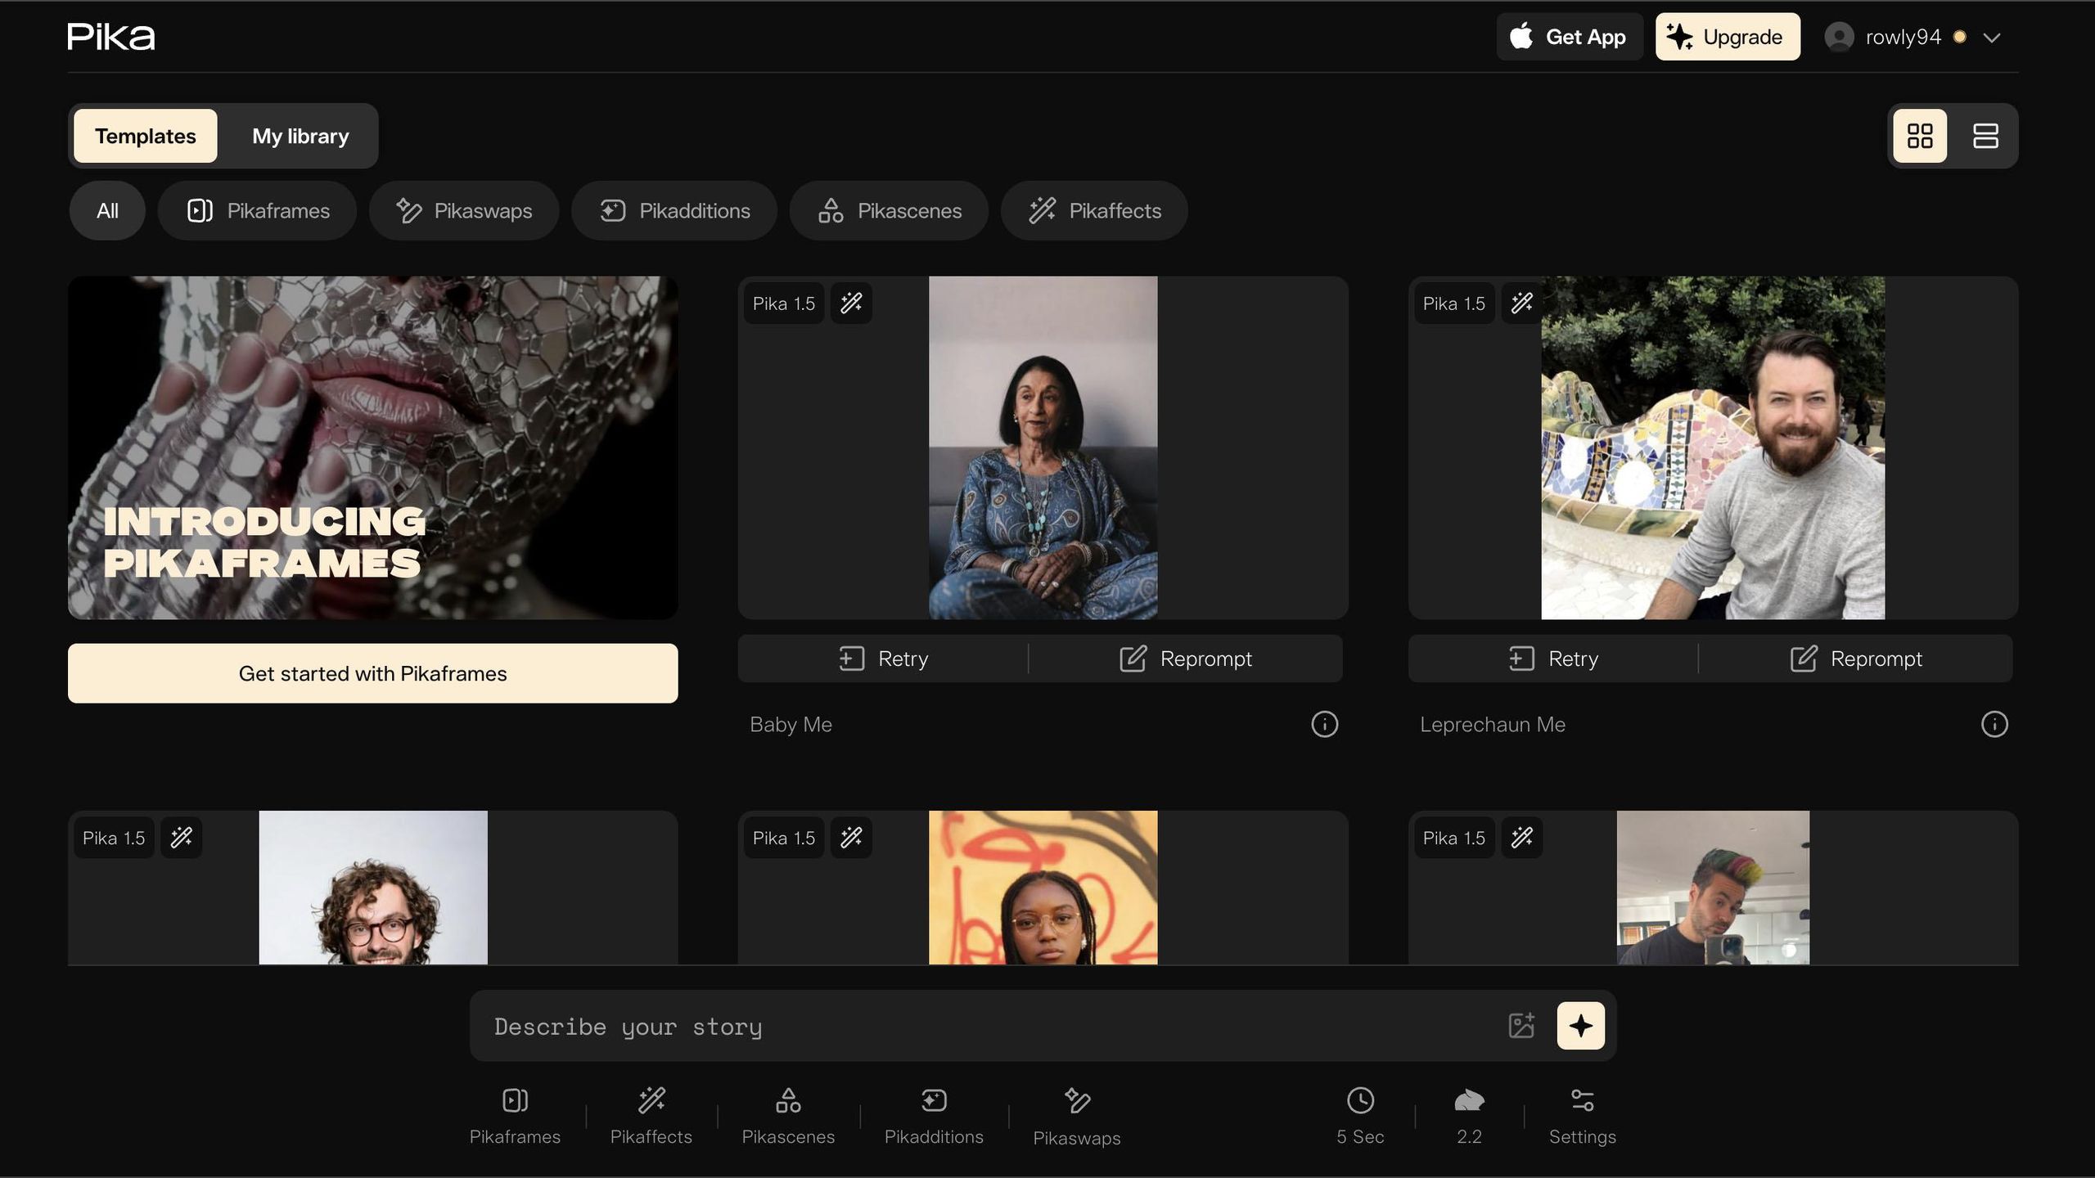Click Get started with Pikaframes
Viewport: 2095px width, 1178px height.
point(372,672)
